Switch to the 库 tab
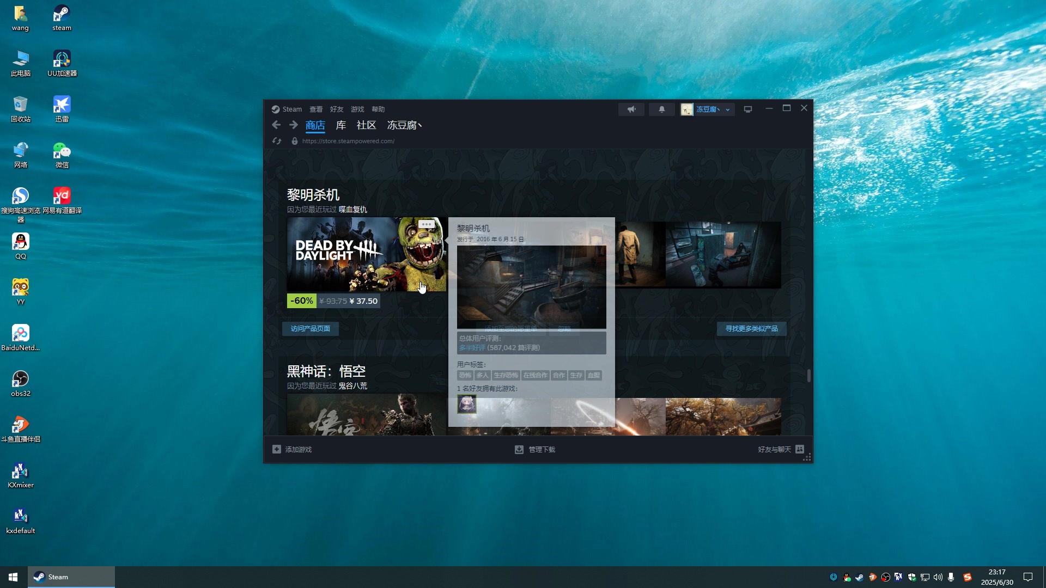1046x588 pixels. (x=341, y=125)
